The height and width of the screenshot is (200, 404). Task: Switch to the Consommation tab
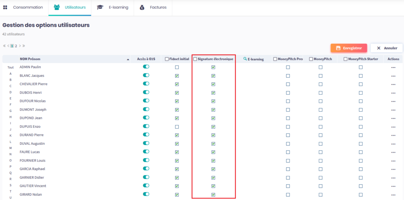(x=24, y=7)
